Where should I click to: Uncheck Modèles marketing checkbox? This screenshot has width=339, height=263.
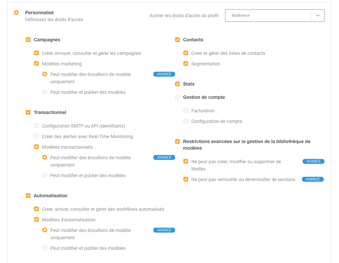pyautogui.click(x=36, y=64)
